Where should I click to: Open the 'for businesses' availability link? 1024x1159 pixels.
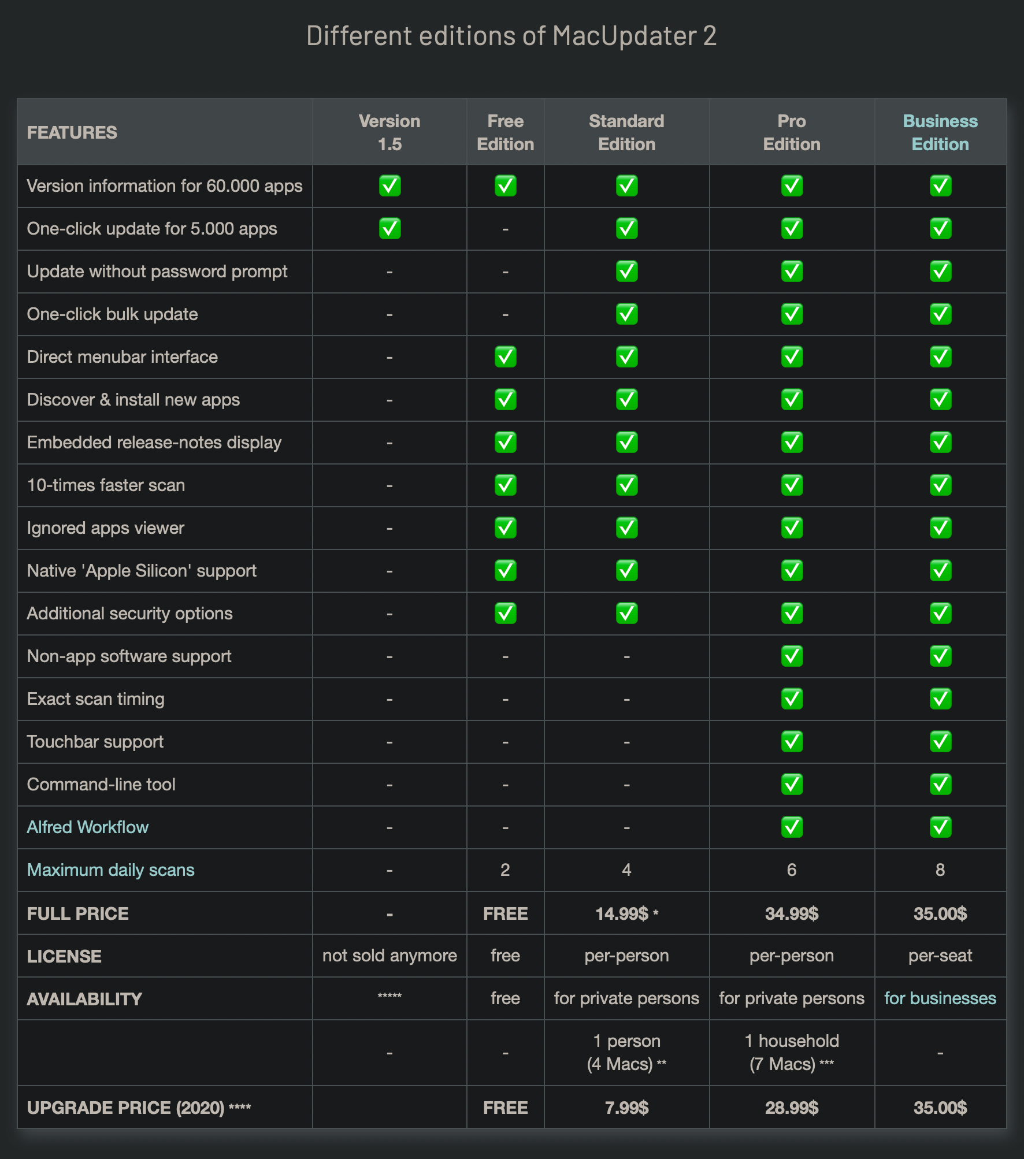point(940,998)
